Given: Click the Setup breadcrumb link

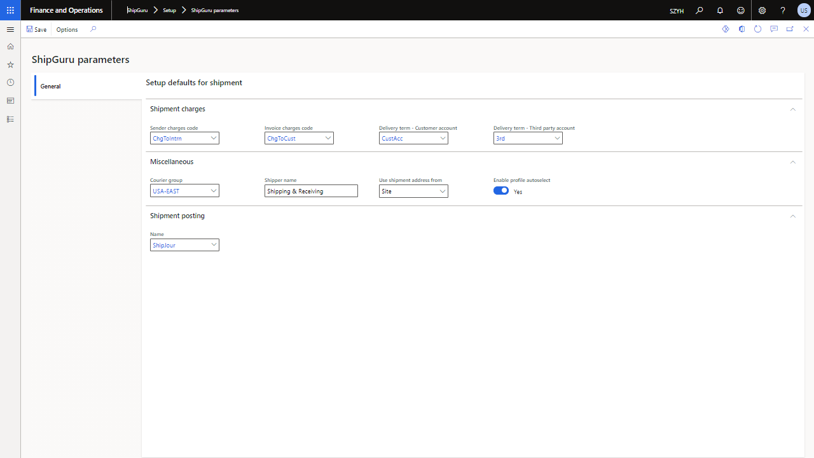Looking at the screenshot, I should (169, 10).
